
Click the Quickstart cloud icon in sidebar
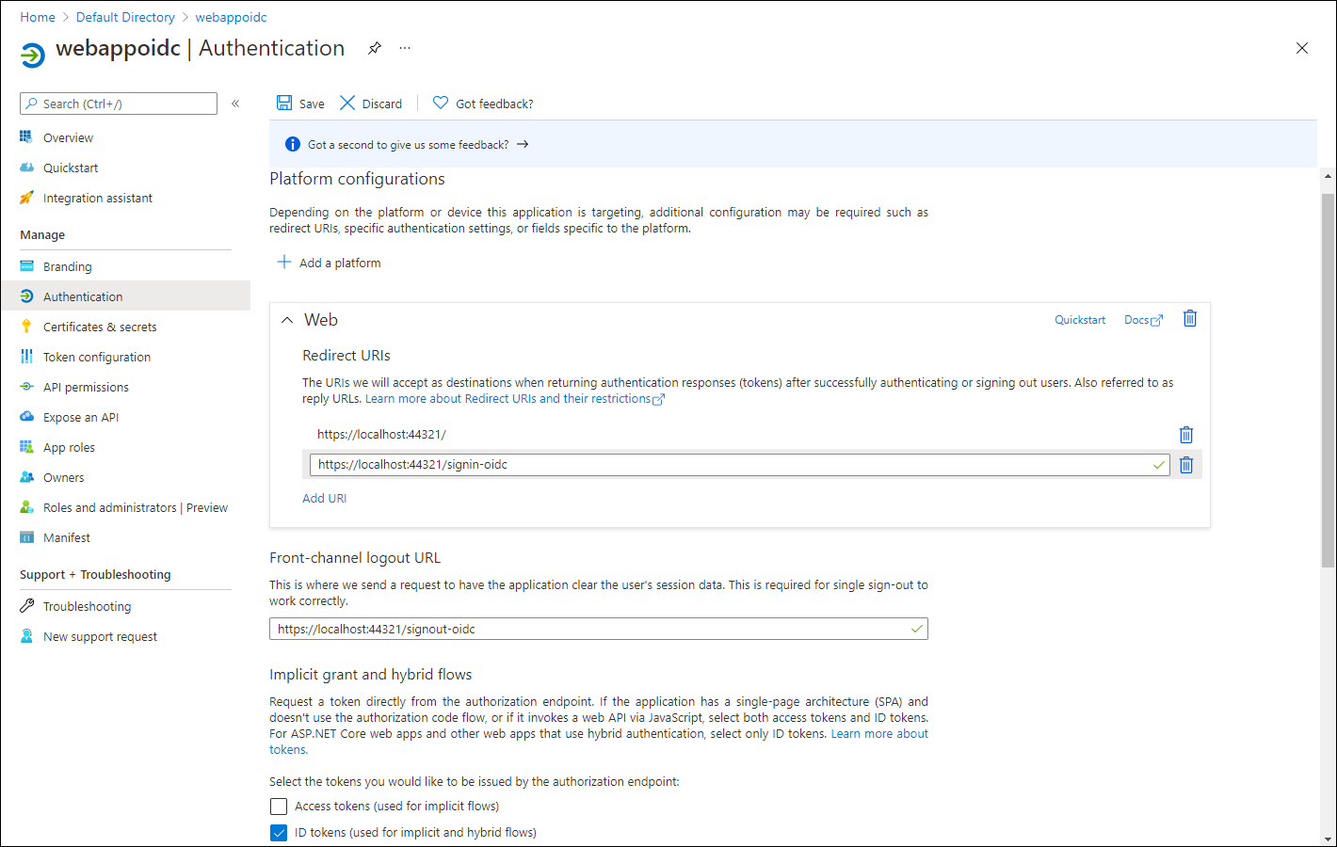click(26, 168)
